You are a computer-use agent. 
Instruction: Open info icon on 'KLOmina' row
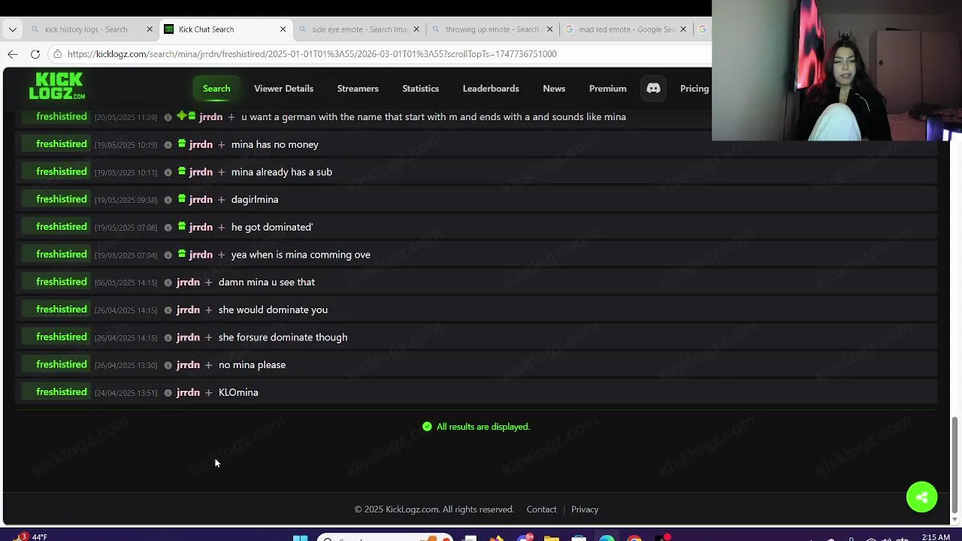tap(168, 393)
